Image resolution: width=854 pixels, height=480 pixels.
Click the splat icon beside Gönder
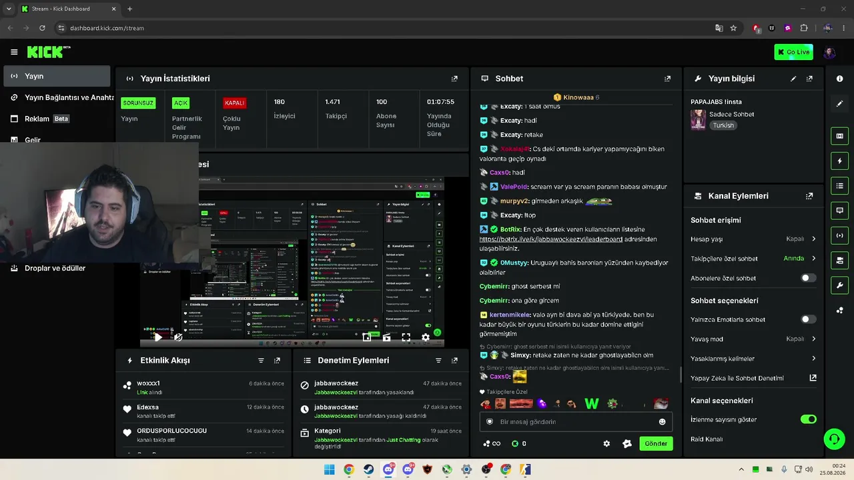click(626, 443)
